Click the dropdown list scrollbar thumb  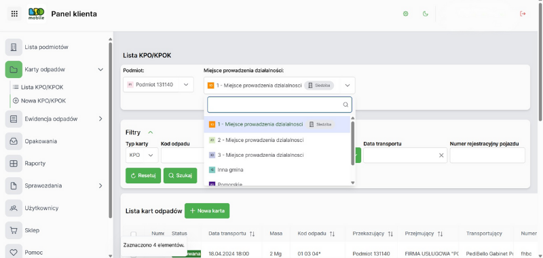pos(353,143)
